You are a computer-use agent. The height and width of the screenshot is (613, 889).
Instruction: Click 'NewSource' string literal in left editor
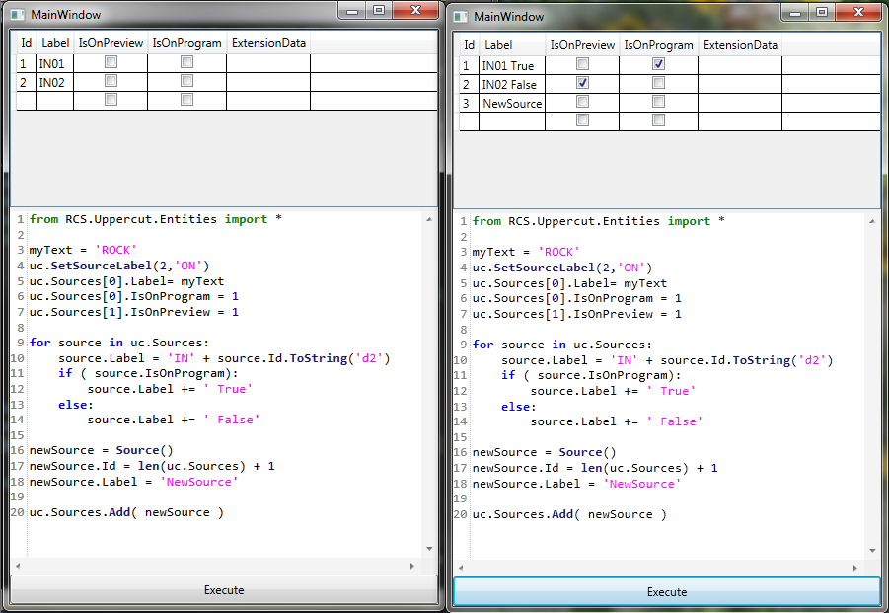coord(199,482)
